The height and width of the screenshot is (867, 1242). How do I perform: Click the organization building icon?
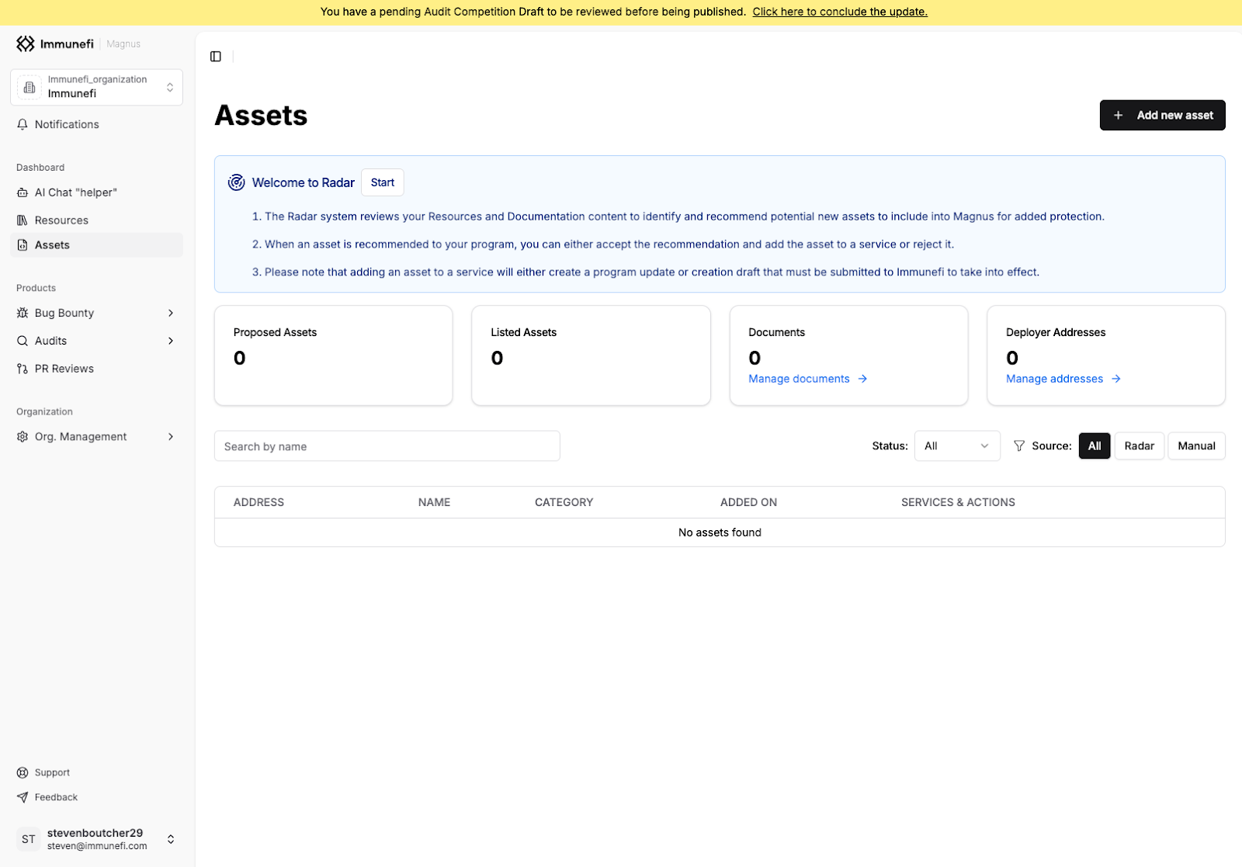point(29,87)
